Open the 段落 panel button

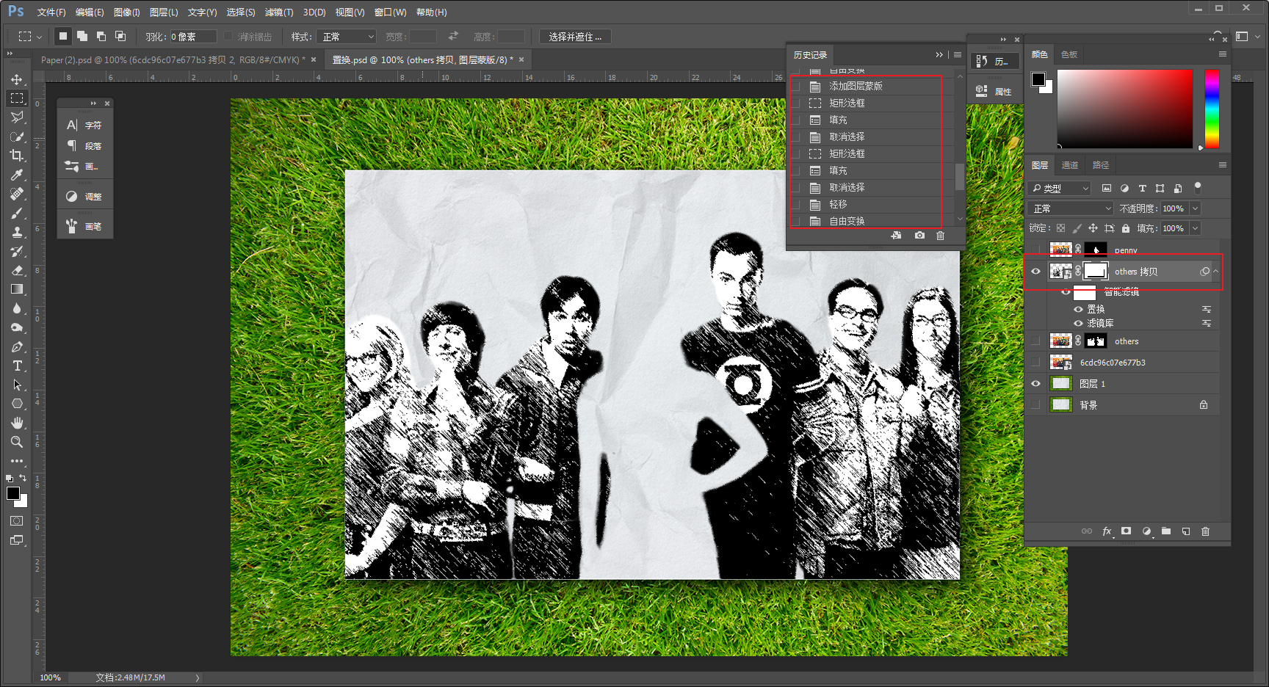(x=84, y=146)
